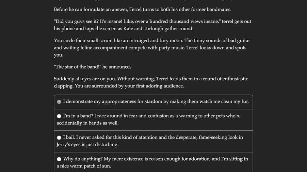Select the "I bail" radio button
The height and width of the screenshot is (172, 307).
point(59,138)
